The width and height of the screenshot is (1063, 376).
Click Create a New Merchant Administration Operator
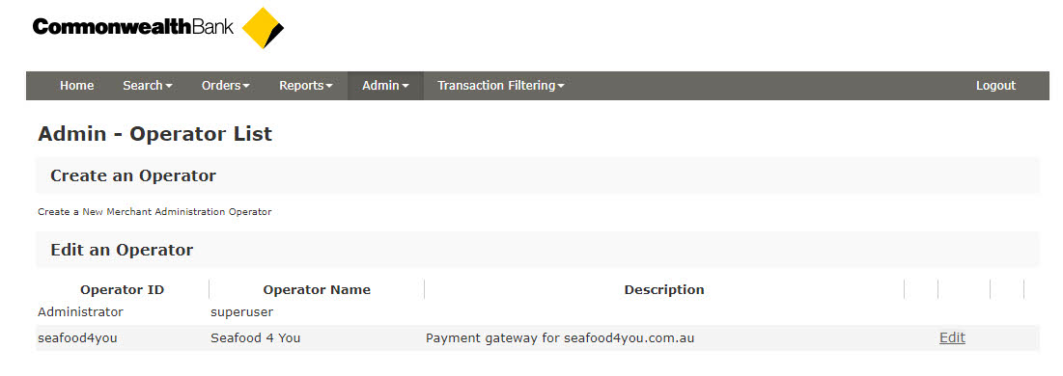154,212
